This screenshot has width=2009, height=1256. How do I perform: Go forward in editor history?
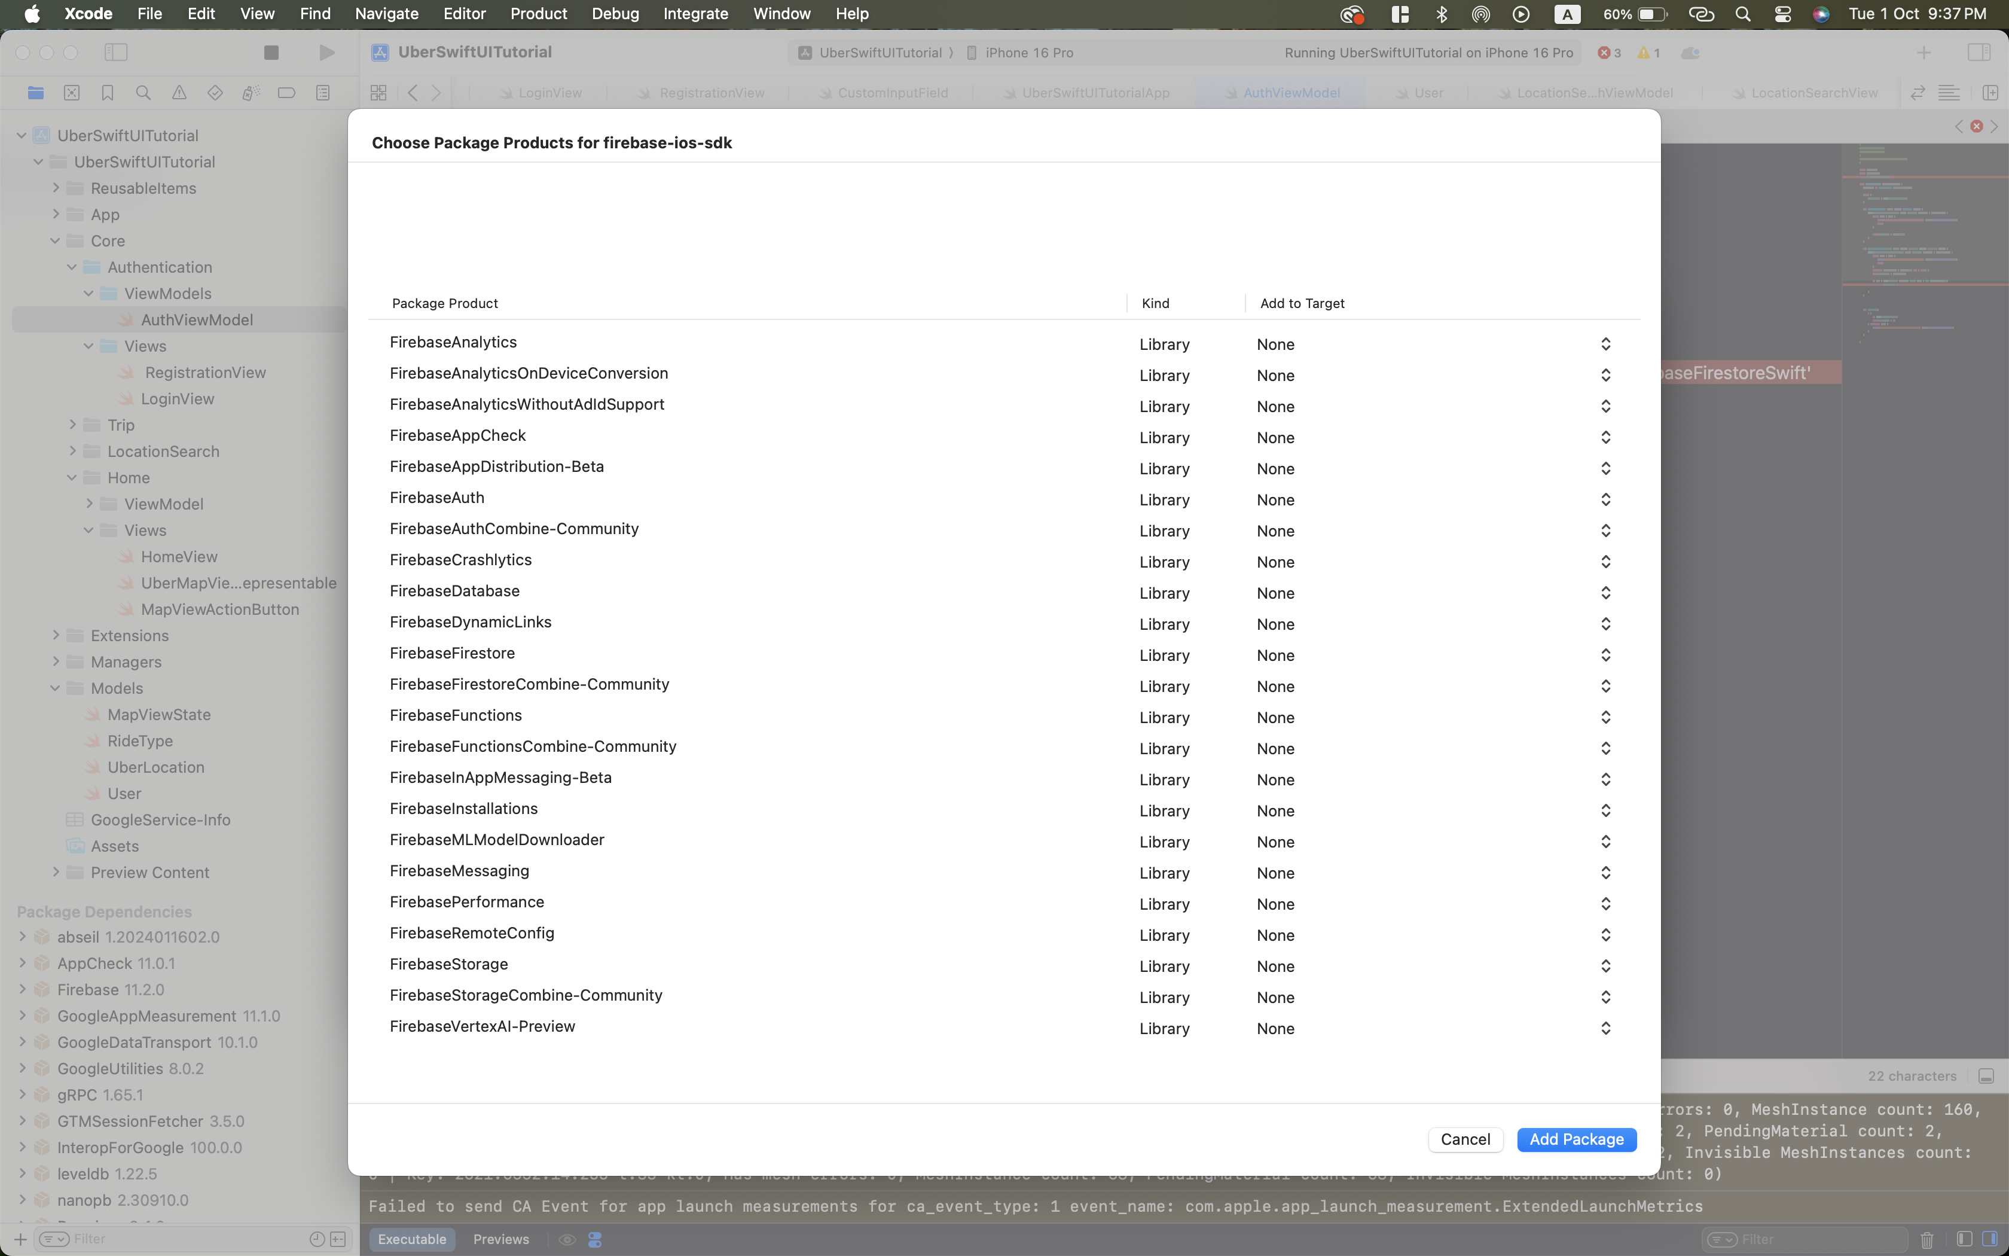[x=436, y=93]
